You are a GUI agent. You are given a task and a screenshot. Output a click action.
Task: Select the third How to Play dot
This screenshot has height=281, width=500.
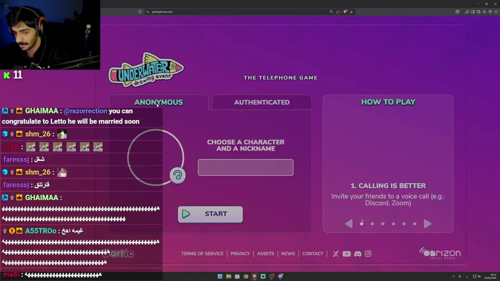coord(383,224)
